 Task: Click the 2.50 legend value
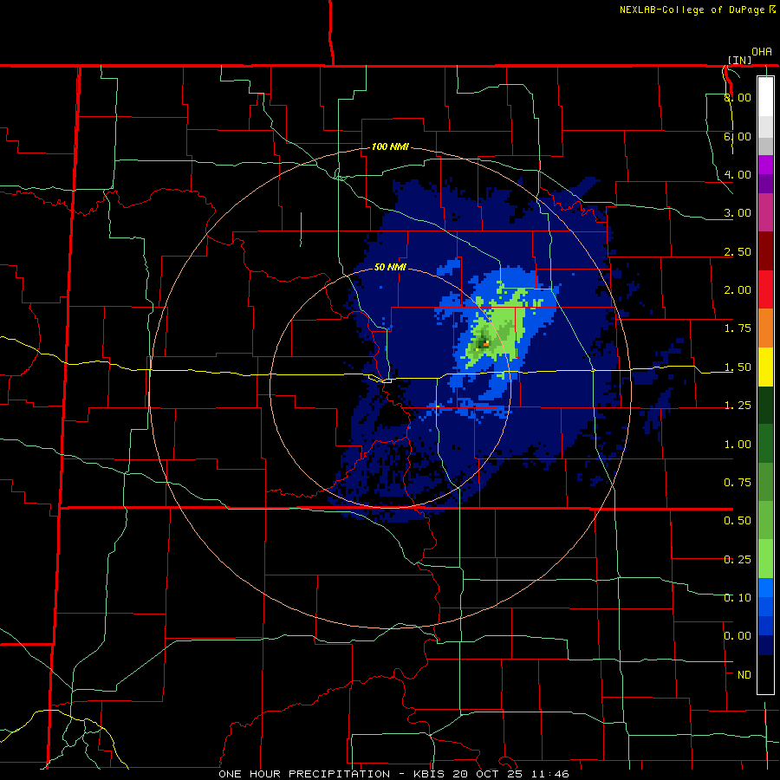coord(738,251)
